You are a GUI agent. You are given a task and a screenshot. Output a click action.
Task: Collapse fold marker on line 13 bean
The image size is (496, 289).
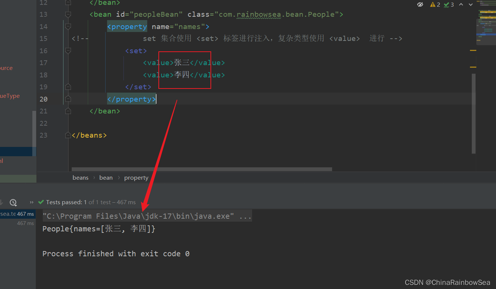[68, 15]
